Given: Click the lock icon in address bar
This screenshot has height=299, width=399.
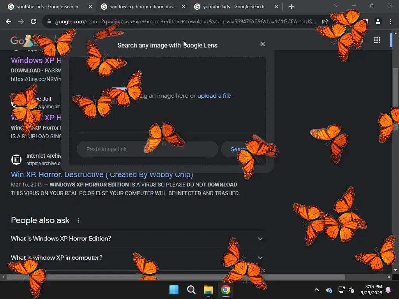Looking at the screenshot, I should (x=49, y=22).
